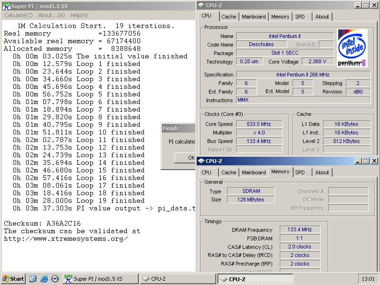Select the active CPU-Z taskbar button
The image size is (380, 285).
pos(256,279)
